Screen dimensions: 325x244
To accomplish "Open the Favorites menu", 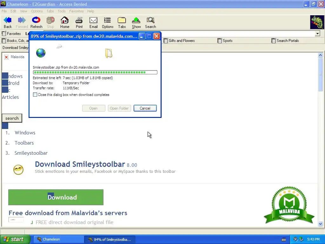I will coord(76,11).
